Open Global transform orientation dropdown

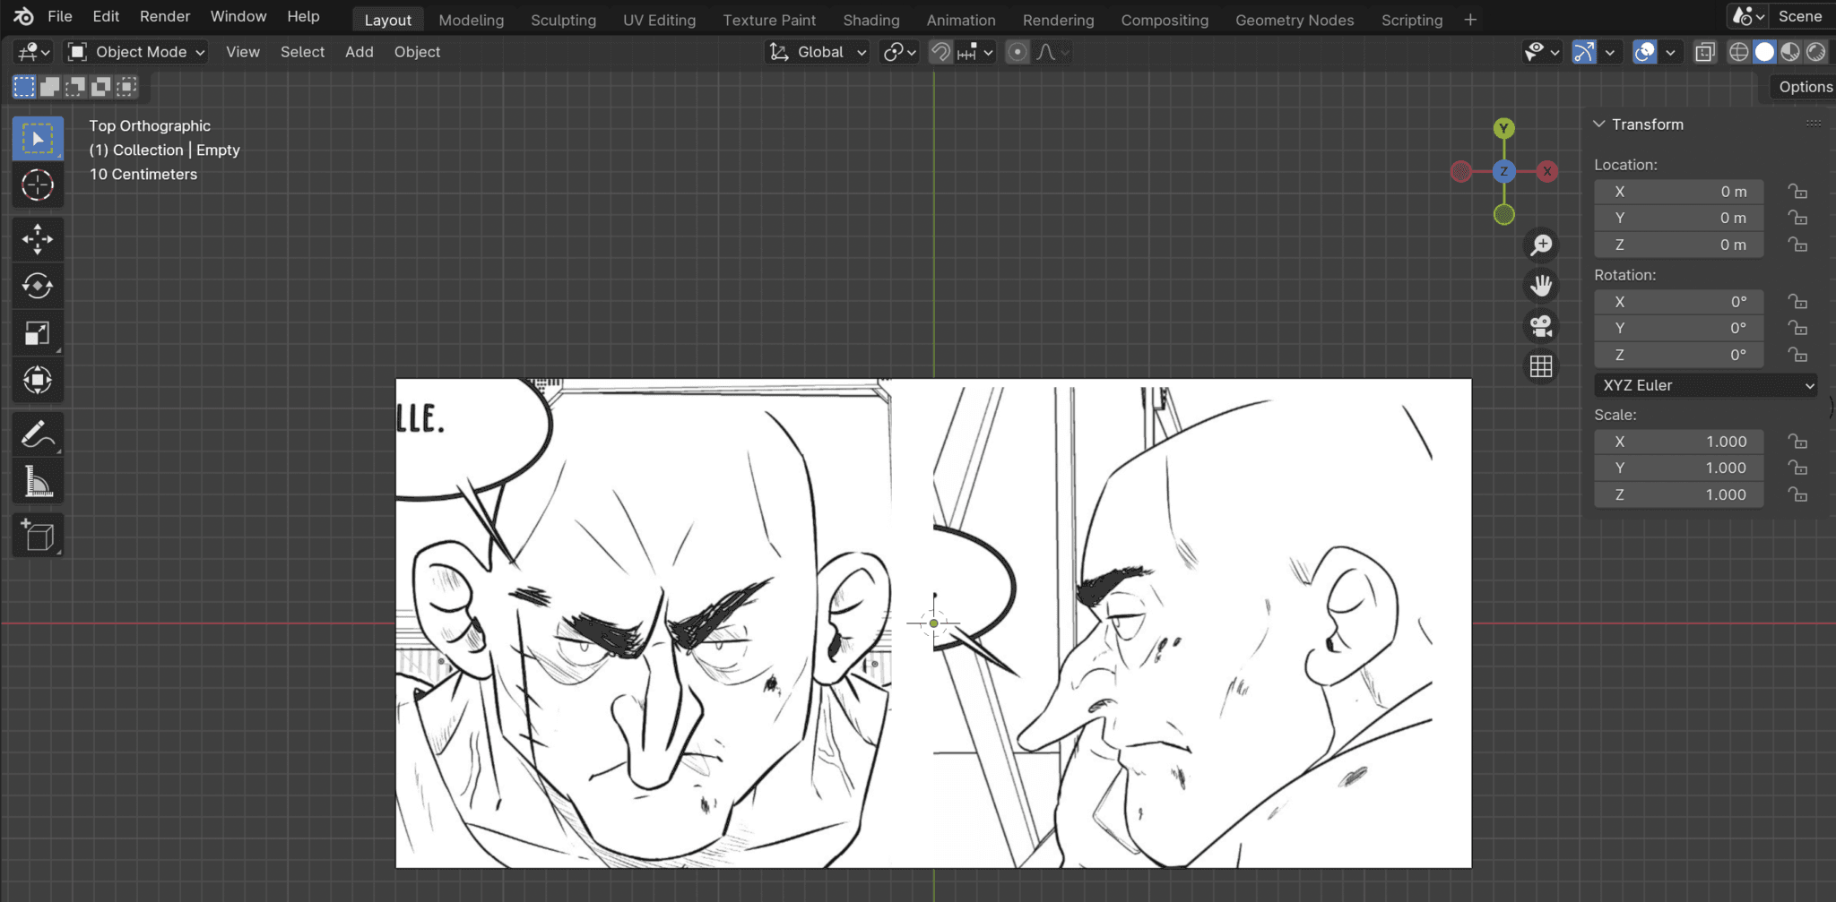(818, 52)
